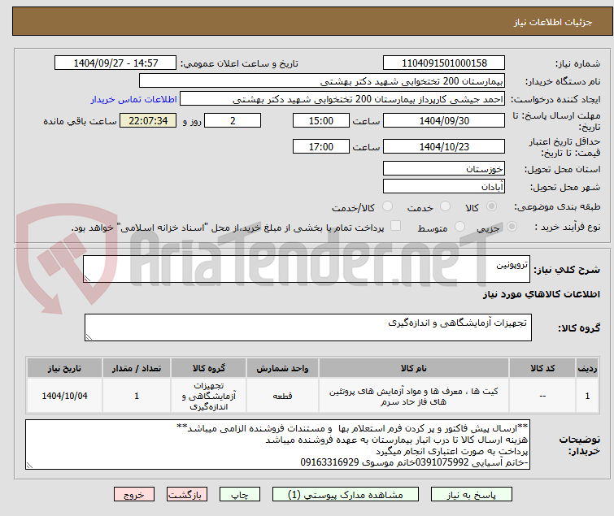The image size is (614, 516).
Task: Click the گروه کالا text area
Action: [307, 327]
